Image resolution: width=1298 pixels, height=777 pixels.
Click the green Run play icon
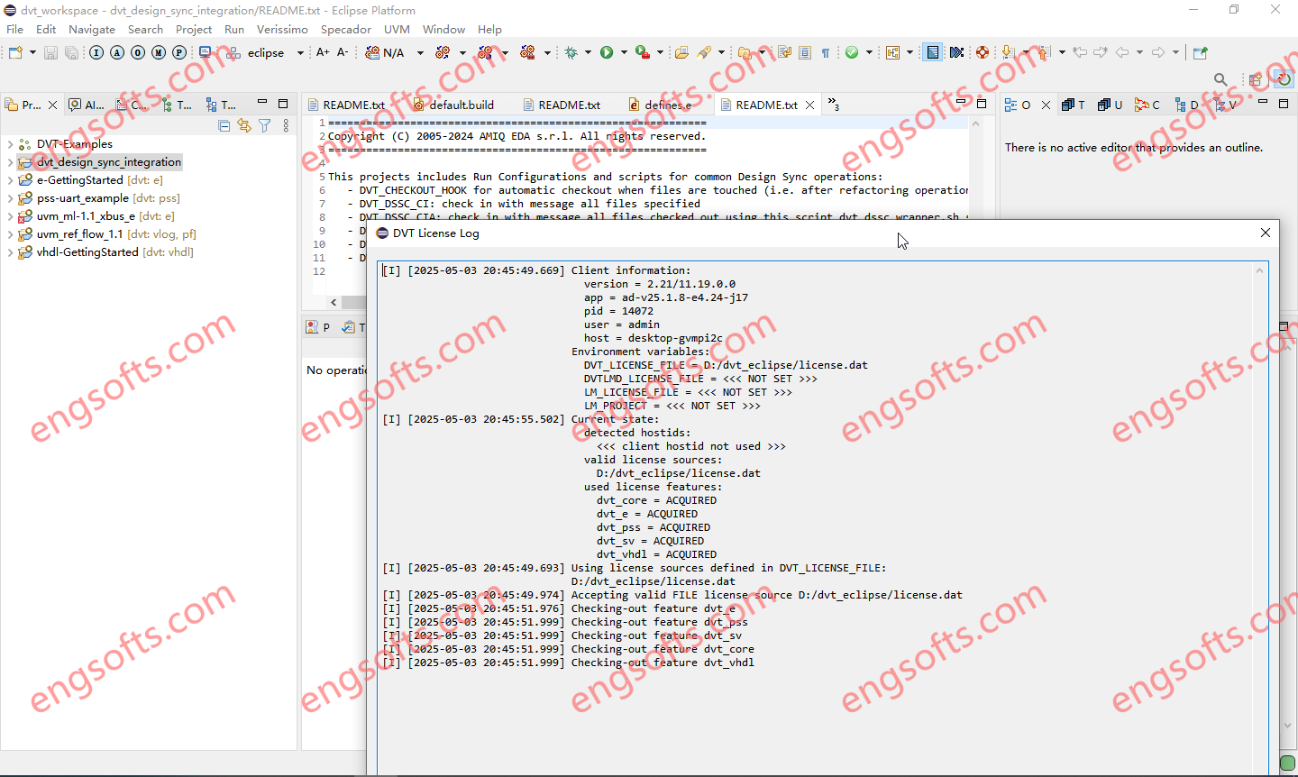(607, 52)
